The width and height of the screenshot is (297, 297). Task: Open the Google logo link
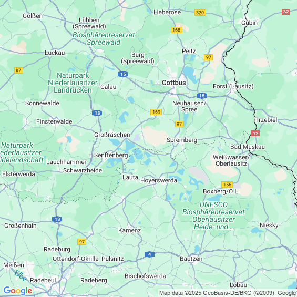pyautogui.click(x=18, y=291)
